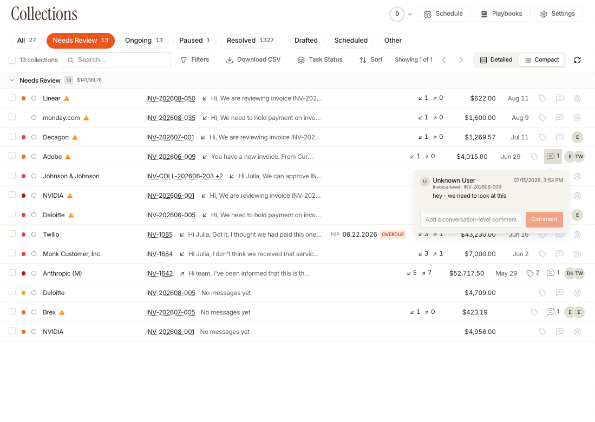Open the Resolved tab

point(250,41)
